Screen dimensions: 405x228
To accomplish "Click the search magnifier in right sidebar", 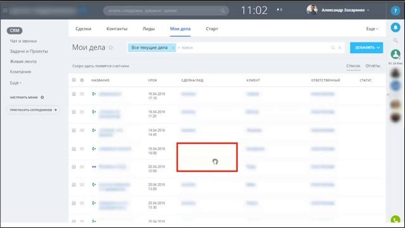I will [x=396, y=41].
